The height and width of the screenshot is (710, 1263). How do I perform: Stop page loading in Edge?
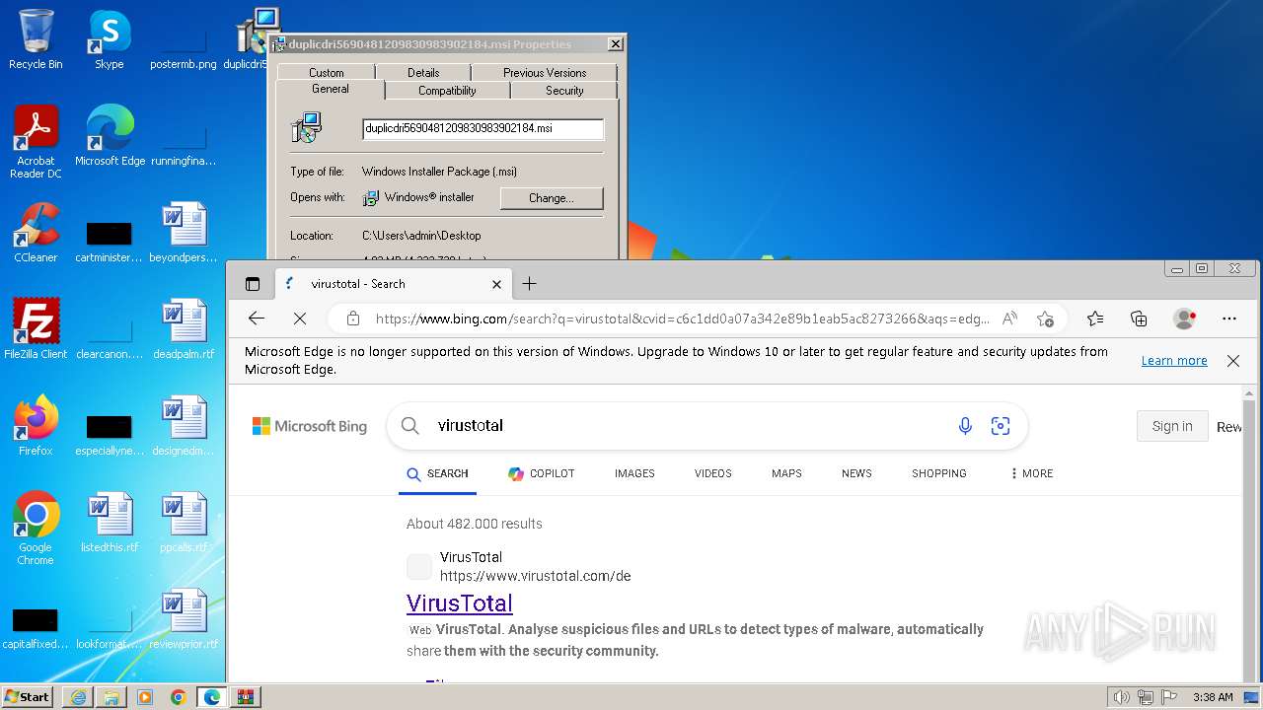coord(300,319)
